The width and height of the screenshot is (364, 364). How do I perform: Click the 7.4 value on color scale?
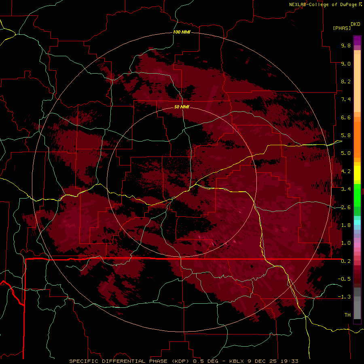tap(346, 99)
